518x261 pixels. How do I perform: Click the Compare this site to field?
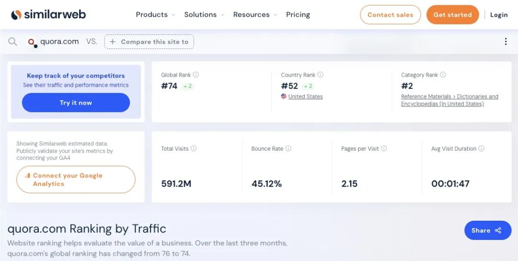(149, 42)
